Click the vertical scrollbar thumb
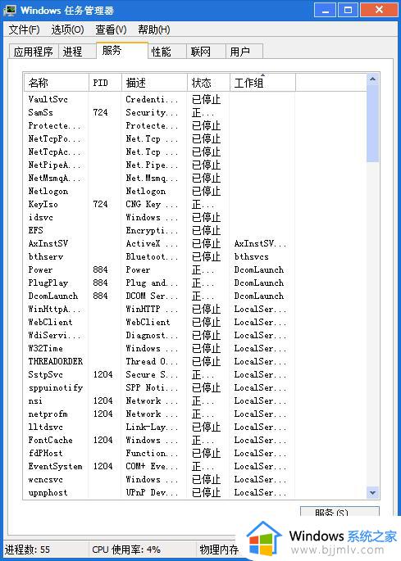 pyautogui.click(x=372, y=124)
